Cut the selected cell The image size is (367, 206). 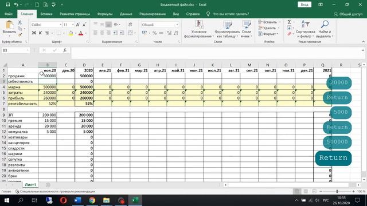(x=20, y=22)
